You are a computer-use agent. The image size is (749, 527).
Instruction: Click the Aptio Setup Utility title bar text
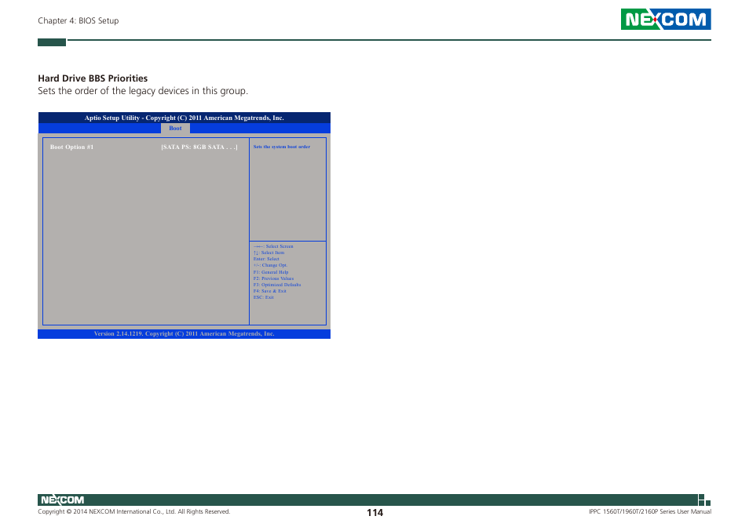(x=184, y=118)
